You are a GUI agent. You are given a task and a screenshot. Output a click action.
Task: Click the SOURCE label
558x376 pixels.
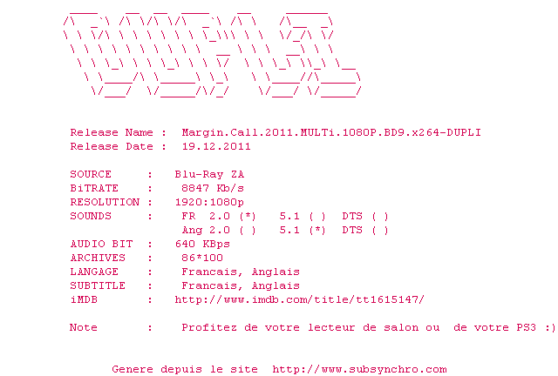point(91,174)
